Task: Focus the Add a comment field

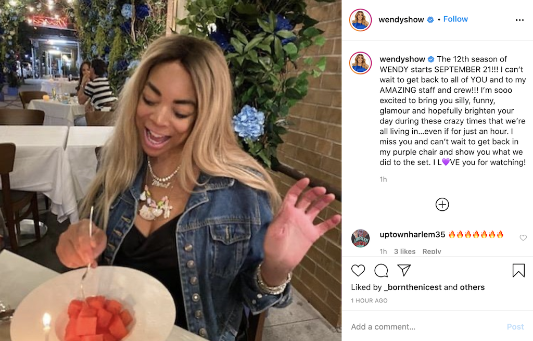Action: coord(425,327)
